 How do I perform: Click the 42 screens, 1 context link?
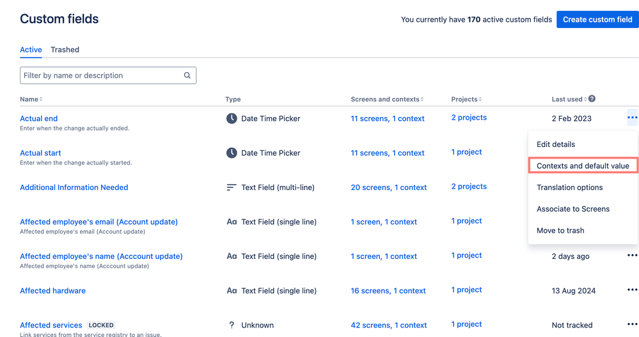click(389, 325)
